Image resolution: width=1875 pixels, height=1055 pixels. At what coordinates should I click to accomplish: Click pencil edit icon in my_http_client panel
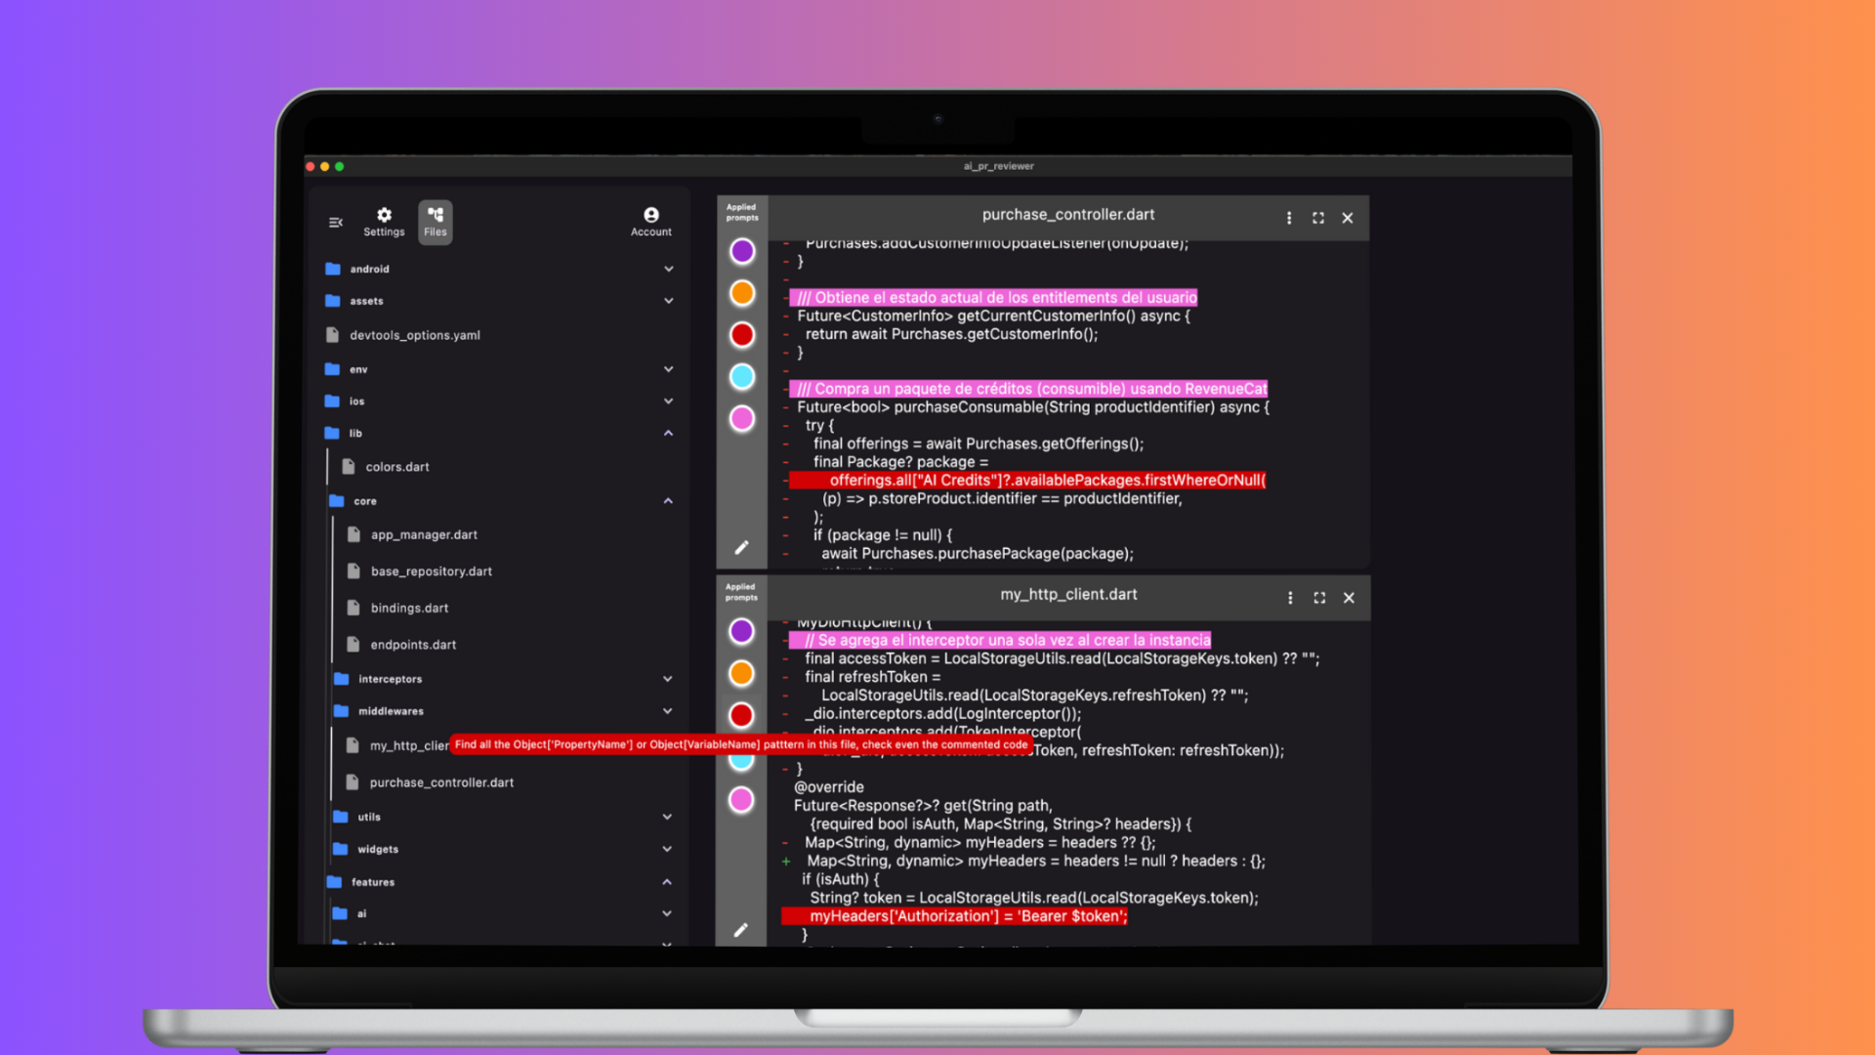[x=741, y=930]
